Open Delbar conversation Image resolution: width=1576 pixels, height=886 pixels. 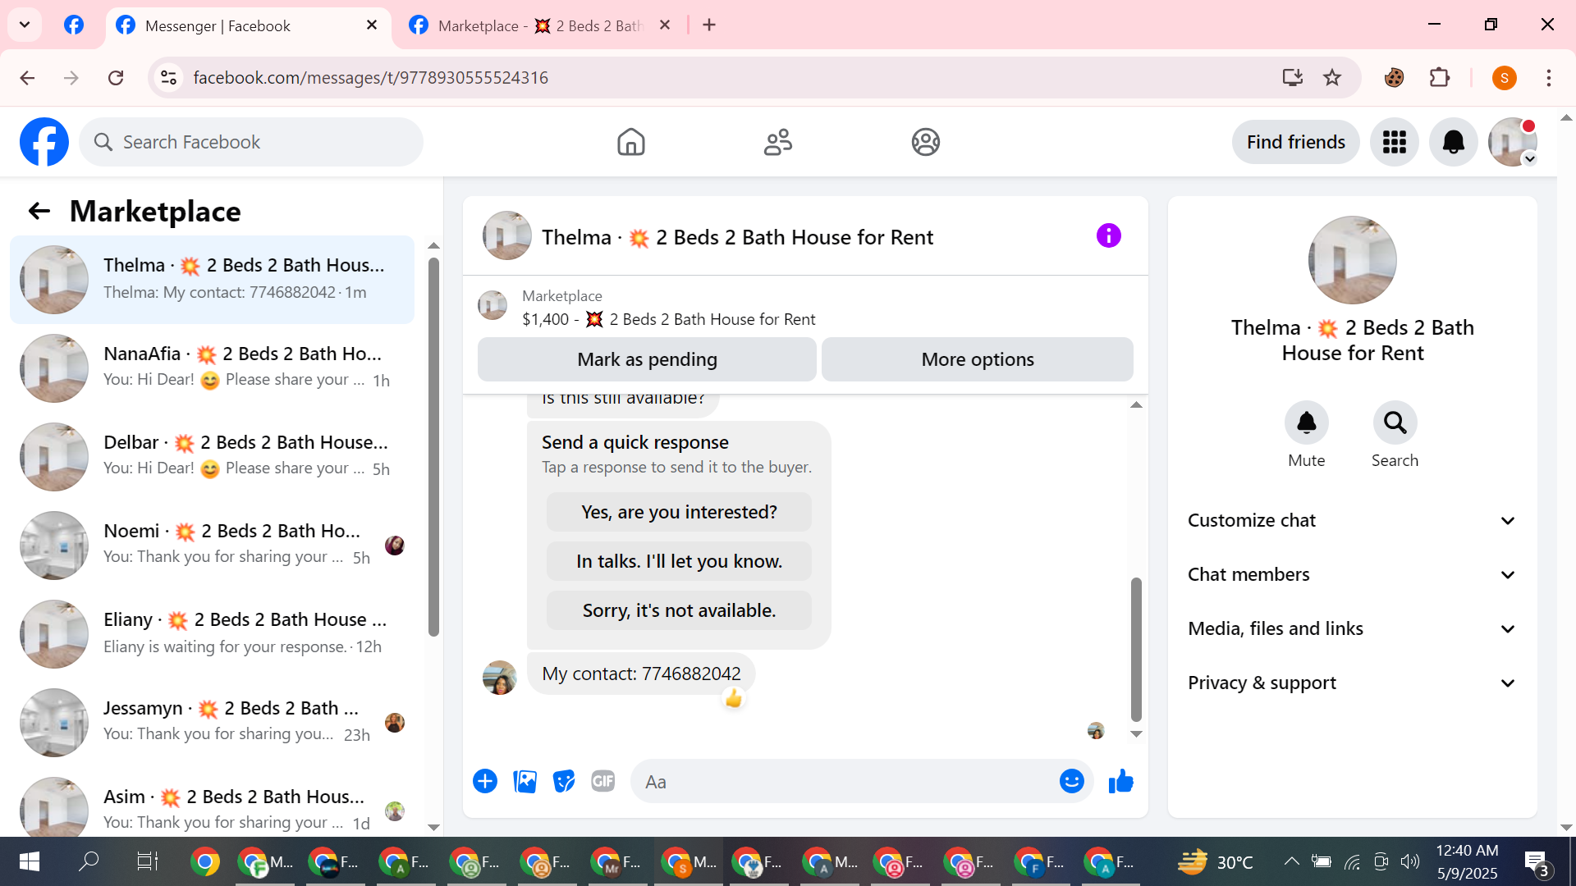point(213,456)
